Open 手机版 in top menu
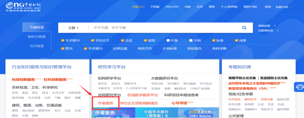The image size is (304, 118). (155, 7)
